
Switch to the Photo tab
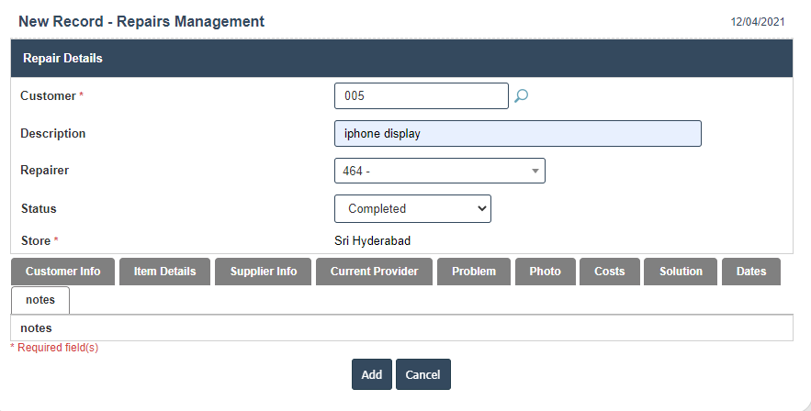(x=545, y=272)
